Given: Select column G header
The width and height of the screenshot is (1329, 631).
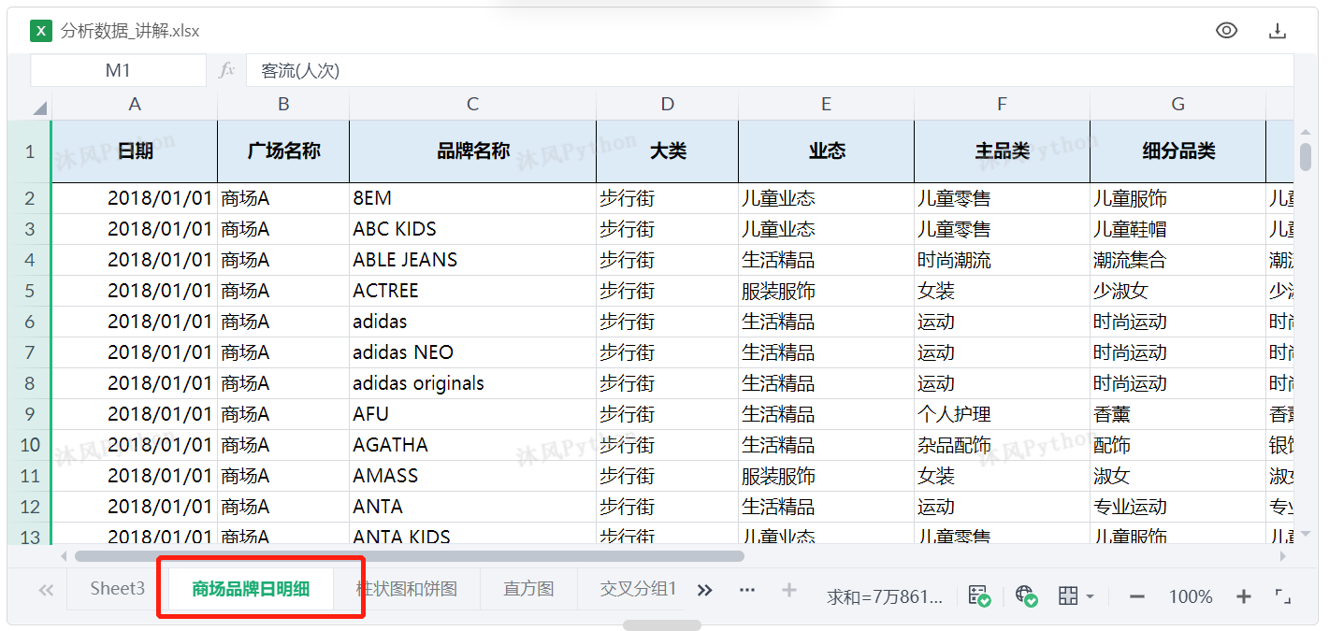Looking at the screenshot, I should (1177, 104).
